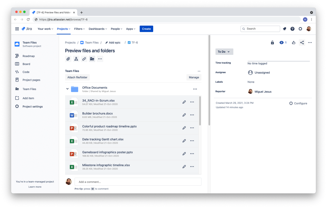Open the Jira app switcher grid
Screen dimensions: 327x208
coord(17,29)
